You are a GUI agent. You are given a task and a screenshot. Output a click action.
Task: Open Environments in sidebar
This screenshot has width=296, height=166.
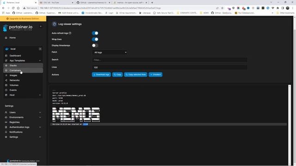tap(17, 117)
